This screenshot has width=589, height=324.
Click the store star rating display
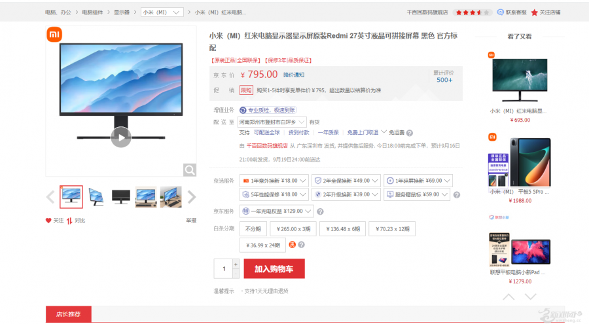pyautogui.click(x=473, y=12)
